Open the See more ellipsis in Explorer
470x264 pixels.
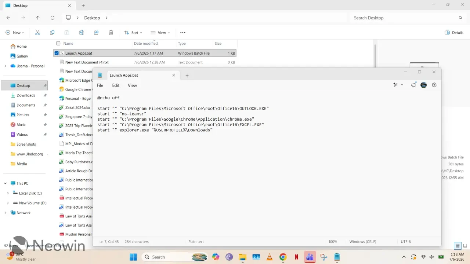183,33
